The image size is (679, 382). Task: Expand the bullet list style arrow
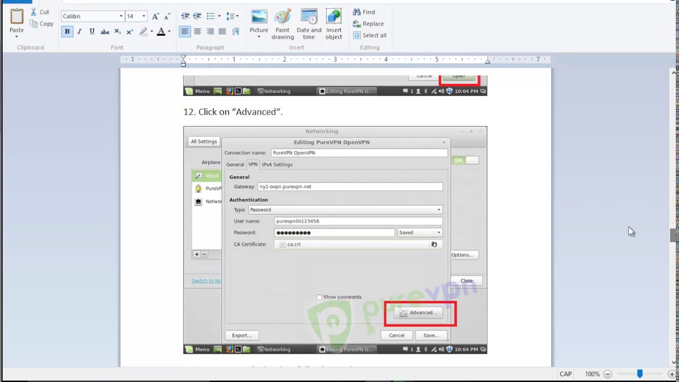click(219, 16)
